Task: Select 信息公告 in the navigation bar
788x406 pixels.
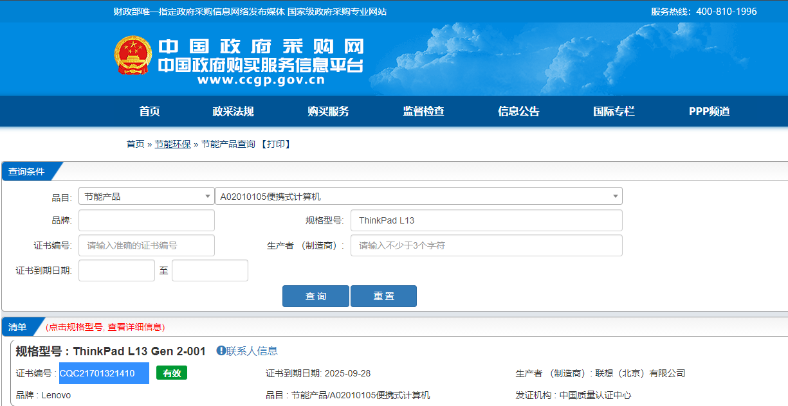Action: tap(518, 111)
